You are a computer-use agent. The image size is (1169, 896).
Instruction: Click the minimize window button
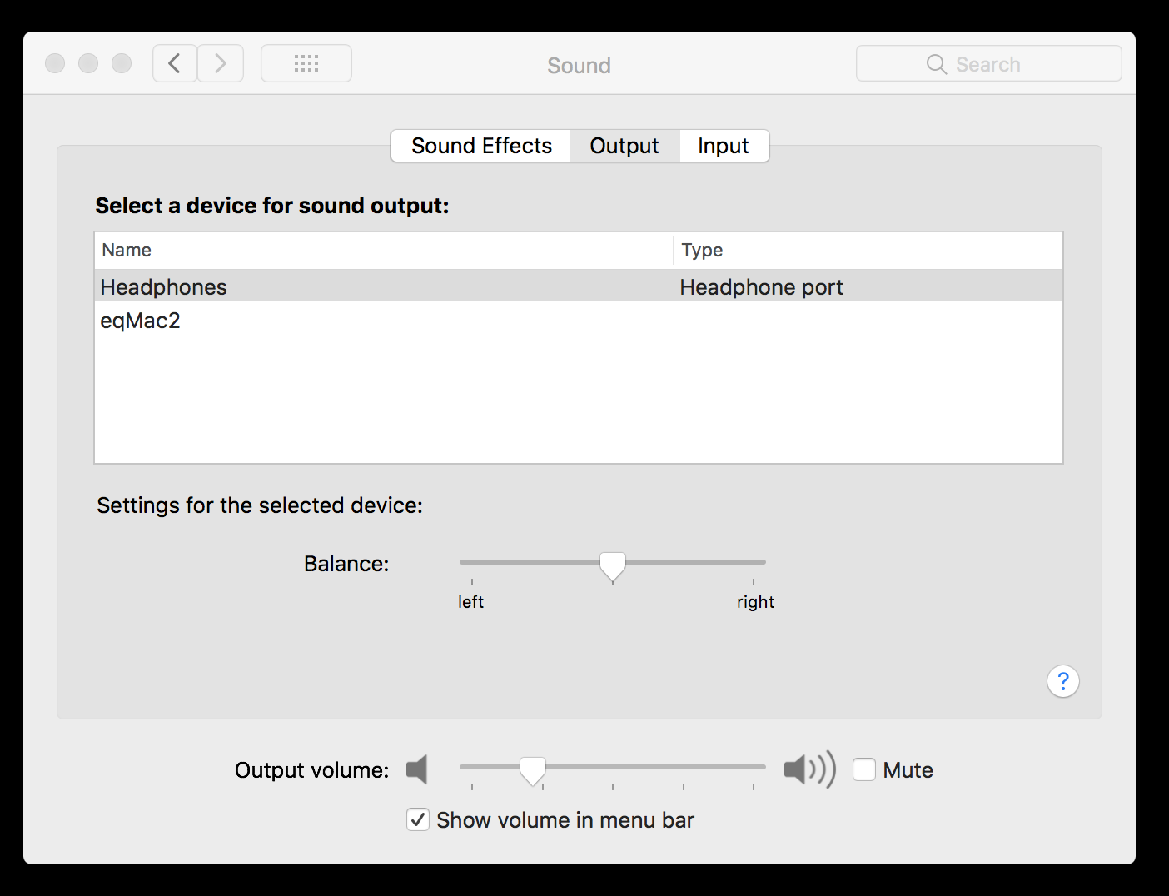point(88,63)
